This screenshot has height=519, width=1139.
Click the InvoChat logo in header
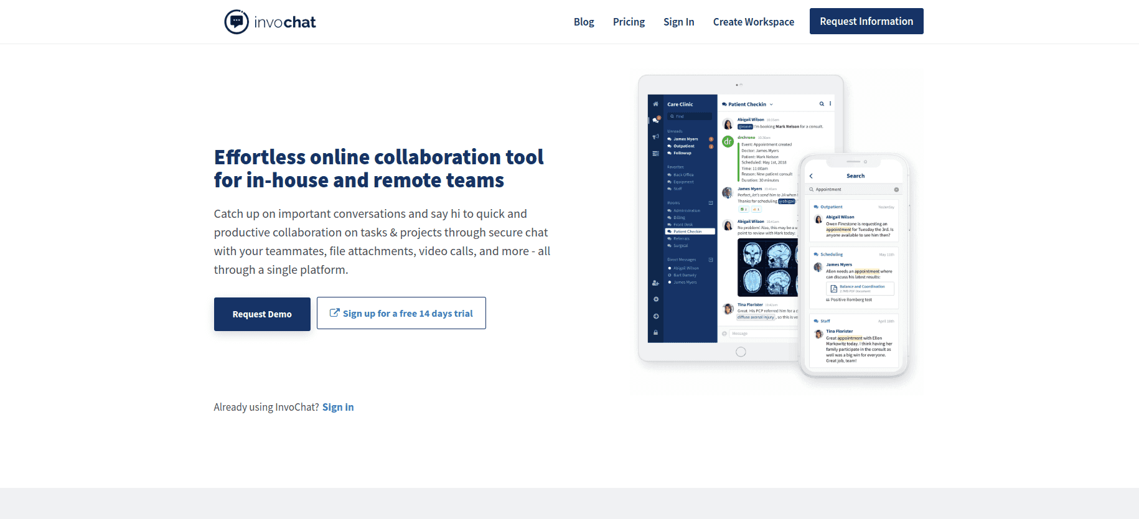point(270,22)
